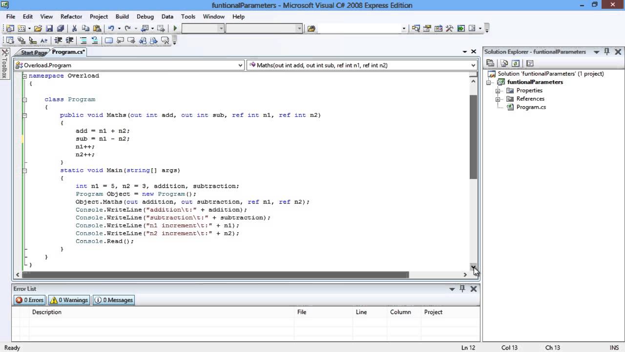Open the Debug menu

click(x=145, y=17)
